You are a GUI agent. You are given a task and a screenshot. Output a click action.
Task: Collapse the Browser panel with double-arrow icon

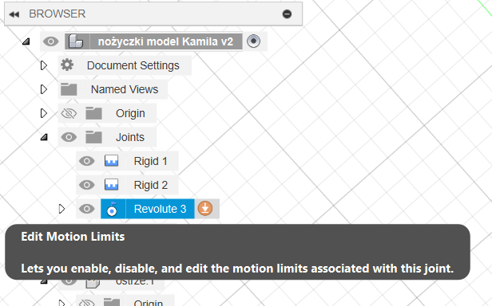point(14,14)
